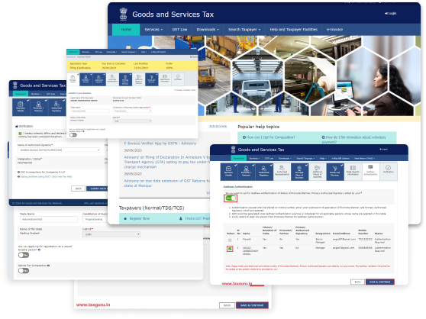Open Authorized Signatory step in yellow-banner window
The width and height of the screenshot is (426, 319).
point(99,79)
